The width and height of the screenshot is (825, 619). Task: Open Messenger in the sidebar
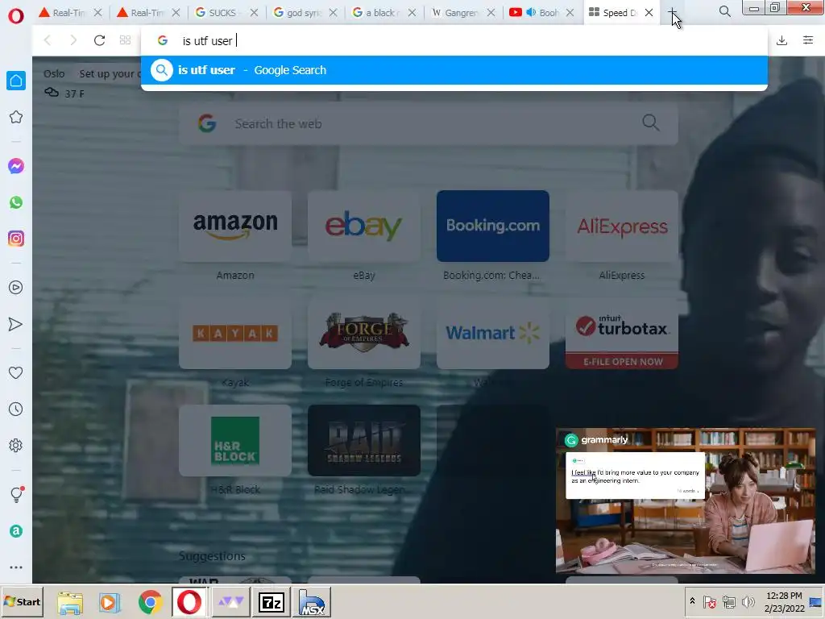coord(16,166)
